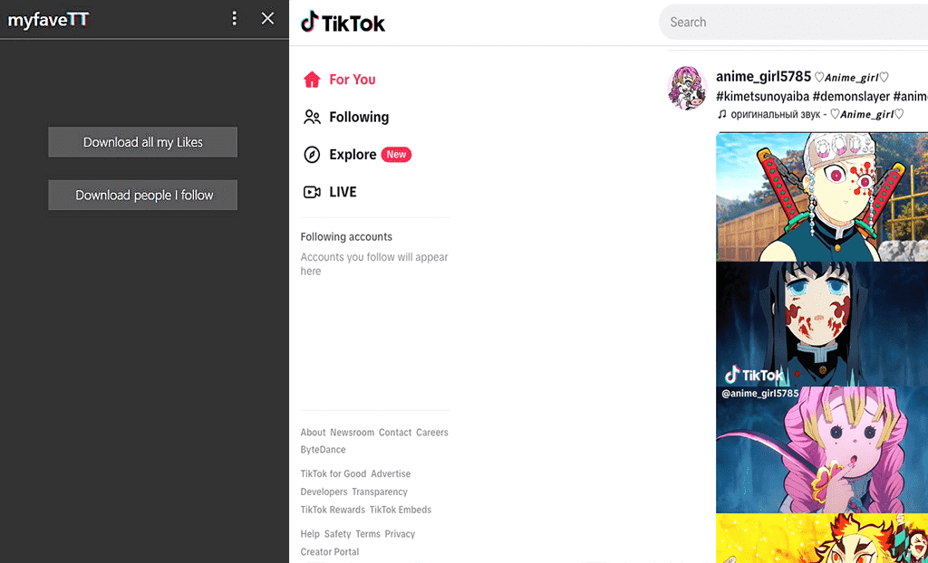Open the TikTok Embeds link
The image size is (928, 563).
point(401,510)
